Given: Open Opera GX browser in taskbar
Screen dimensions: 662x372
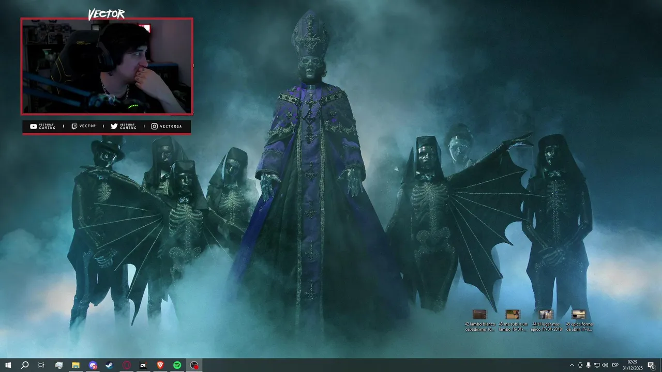Looking at the screenshot, I should (127, 365).
